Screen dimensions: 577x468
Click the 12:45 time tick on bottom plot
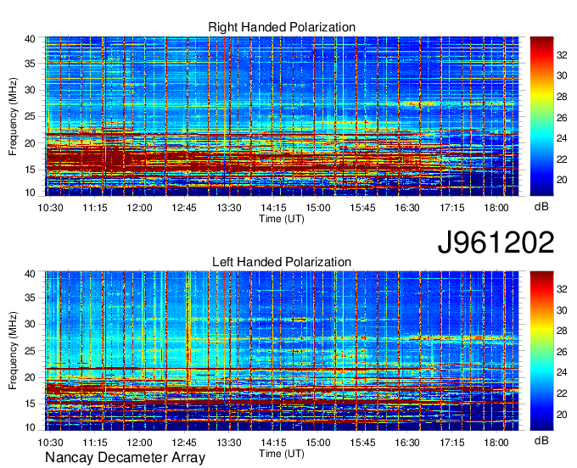(184, 443)
